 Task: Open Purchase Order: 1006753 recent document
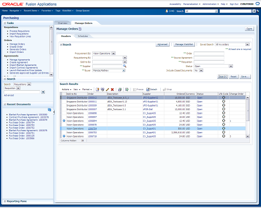22,125
